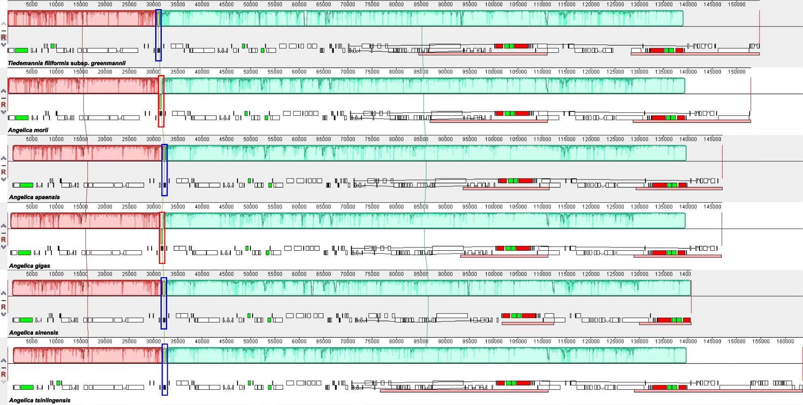Hide the Angelica gigas genome panel
The height and width of the screenshot is (405, 803).
[3, 233]
